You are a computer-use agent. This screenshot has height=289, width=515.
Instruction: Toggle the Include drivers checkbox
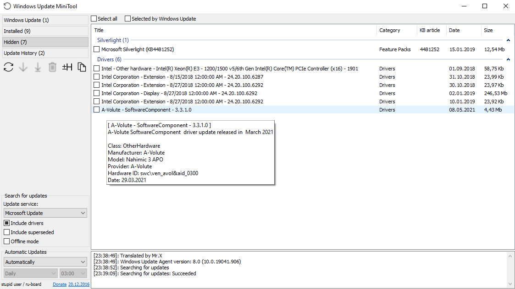pos(6,223)
